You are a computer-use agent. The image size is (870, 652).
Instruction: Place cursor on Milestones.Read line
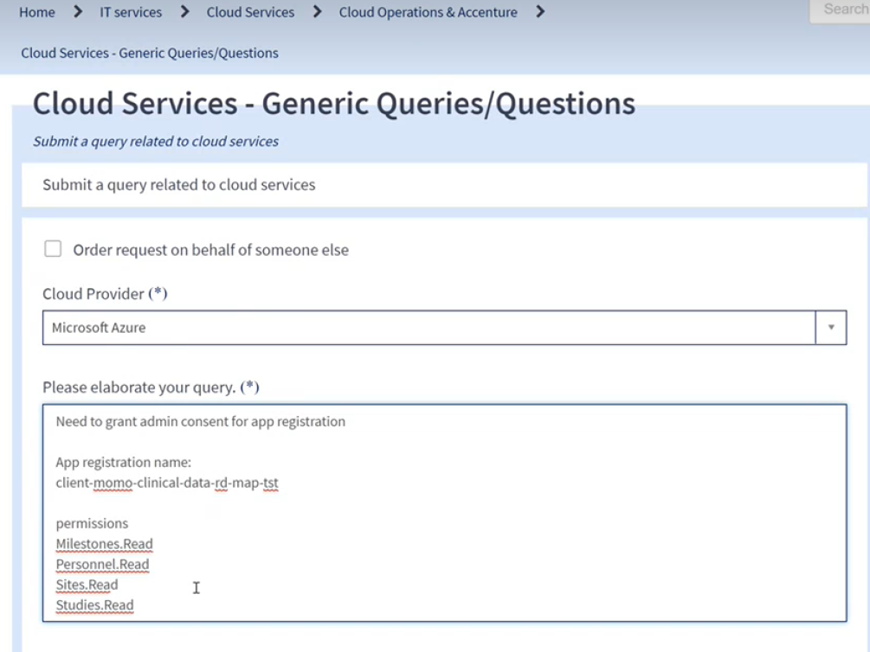104,544
